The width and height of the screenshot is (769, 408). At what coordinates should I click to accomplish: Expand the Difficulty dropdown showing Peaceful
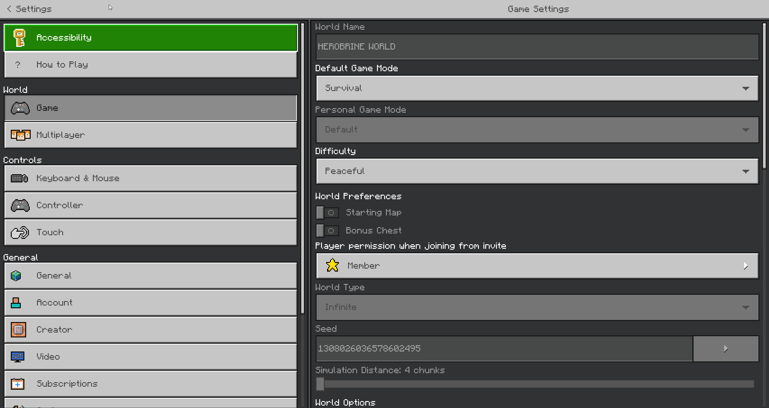(x=537, y=171)
